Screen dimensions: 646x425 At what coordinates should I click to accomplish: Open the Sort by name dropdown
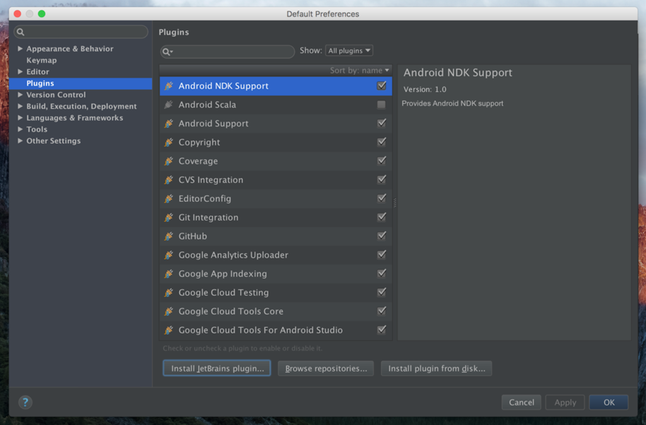(x=359, y=71)
